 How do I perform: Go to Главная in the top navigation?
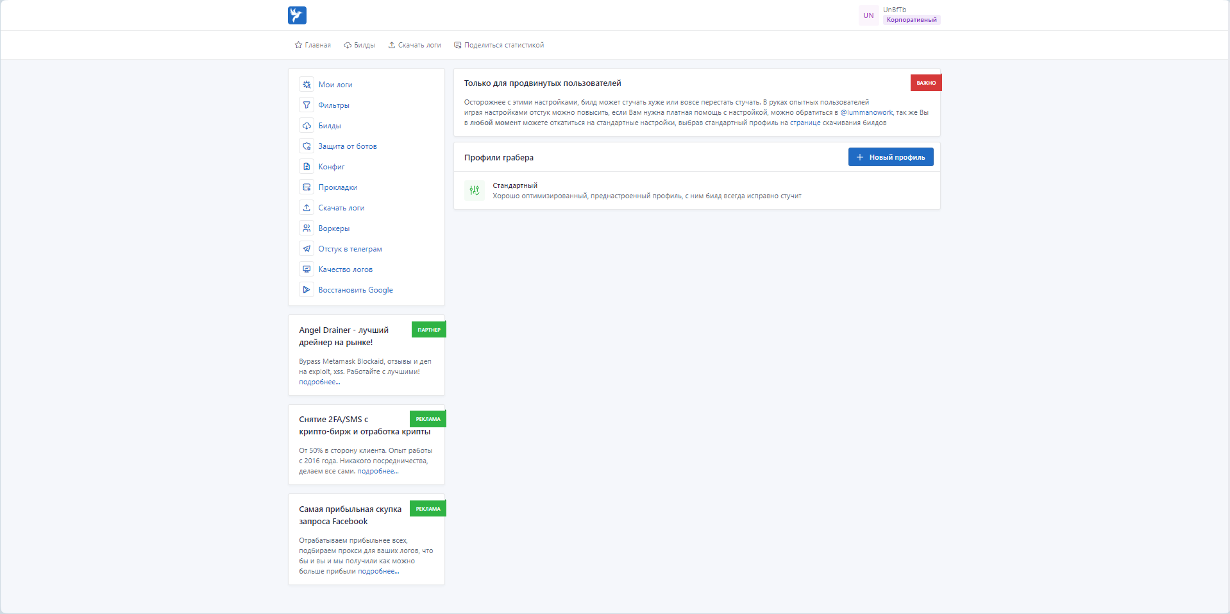coord(313,45)
